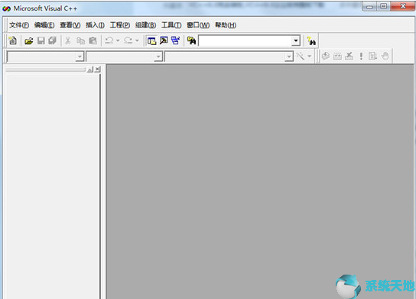Click the Find in Files binoculars icon
416x299 pixels.
191,40
